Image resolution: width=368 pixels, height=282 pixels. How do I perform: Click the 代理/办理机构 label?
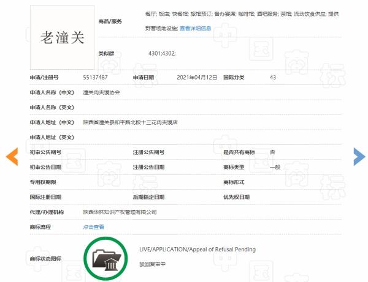pyautogui.click(x=47, y=212)
